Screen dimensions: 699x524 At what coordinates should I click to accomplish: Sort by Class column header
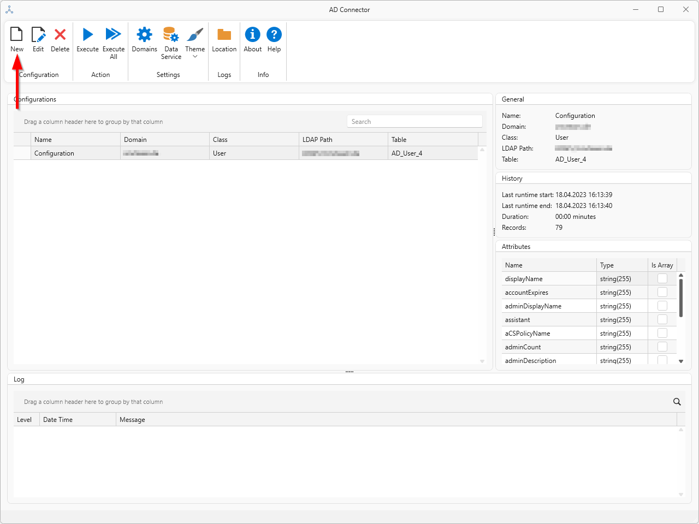pyautogui.click(x=254, y=140)
